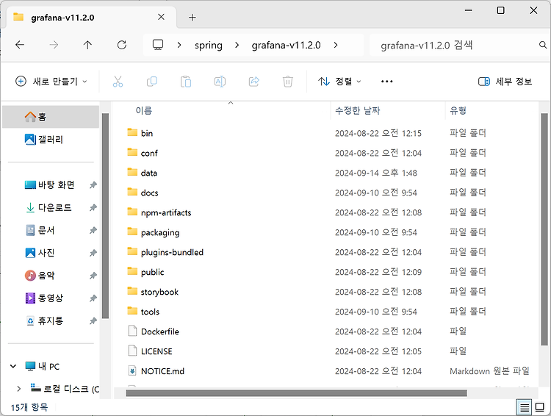Select the docs folder row
The width and height of the screenshot is (551, 416).
327,193
